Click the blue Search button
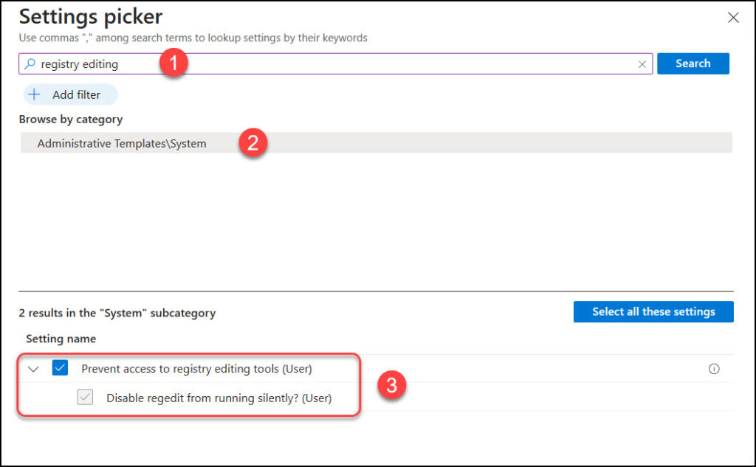756x467 pixels. pyautogui.click(x=693, y=63)
